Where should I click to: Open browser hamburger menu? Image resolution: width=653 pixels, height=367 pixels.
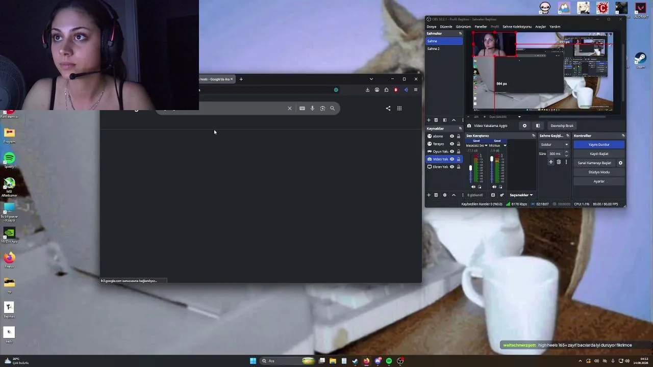pyautogui.click(x=416, y=90)
